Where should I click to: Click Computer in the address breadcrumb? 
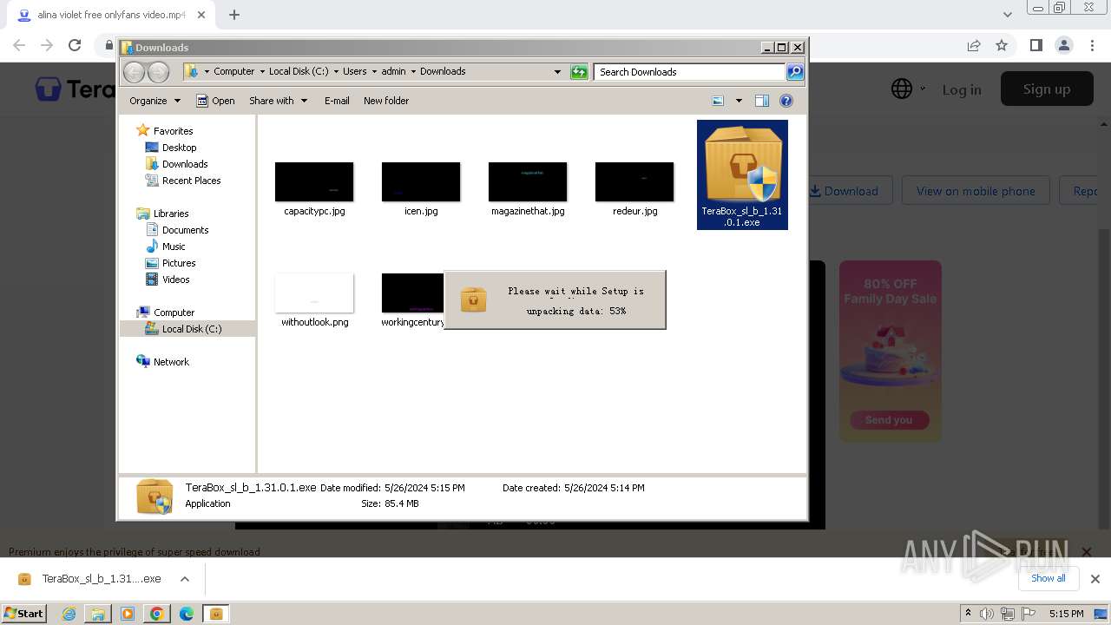234,71
